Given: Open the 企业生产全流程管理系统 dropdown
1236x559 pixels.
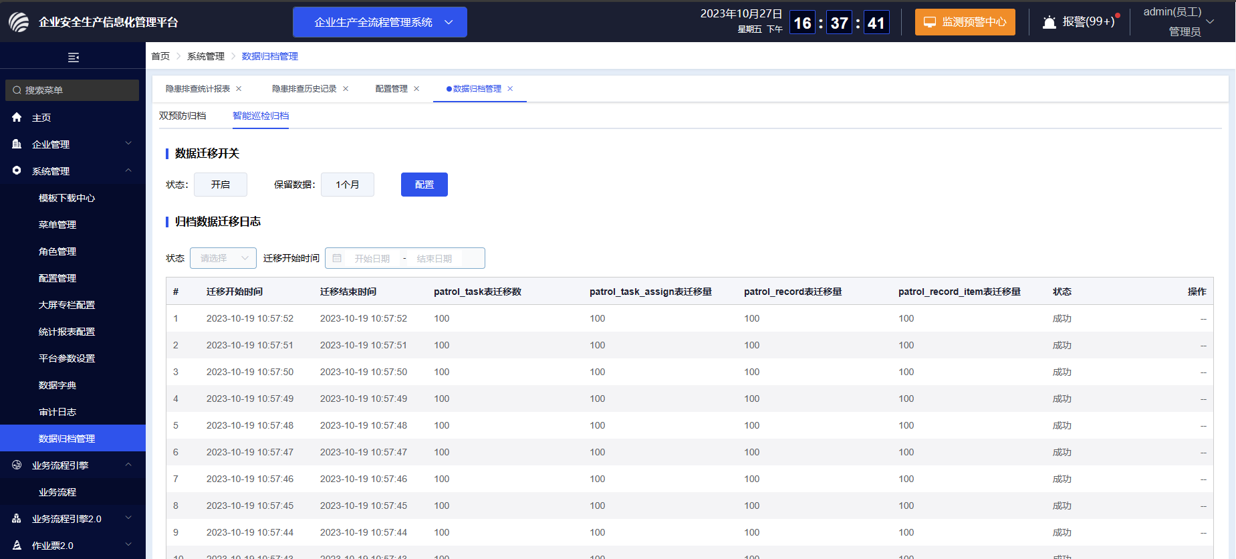Looking at the screenshot, I should tap(380, 22).
